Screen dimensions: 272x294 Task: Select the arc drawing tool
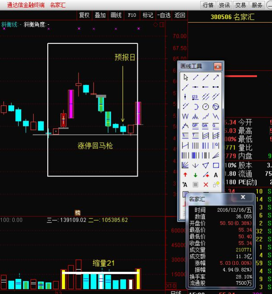196,107
